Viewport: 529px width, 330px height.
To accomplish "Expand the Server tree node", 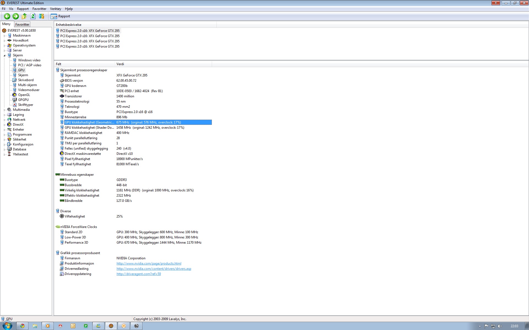I will [4, 50].
